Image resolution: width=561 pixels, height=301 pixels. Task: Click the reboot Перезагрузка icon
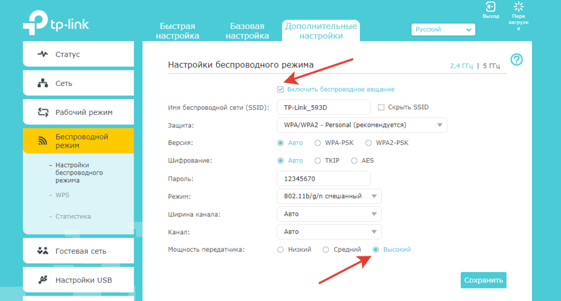[x=518, y=7]
